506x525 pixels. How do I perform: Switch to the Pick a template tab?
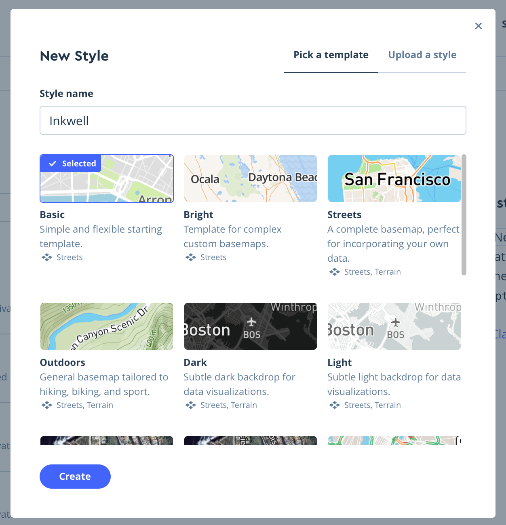pyautogui.click(x=331, y=55)
